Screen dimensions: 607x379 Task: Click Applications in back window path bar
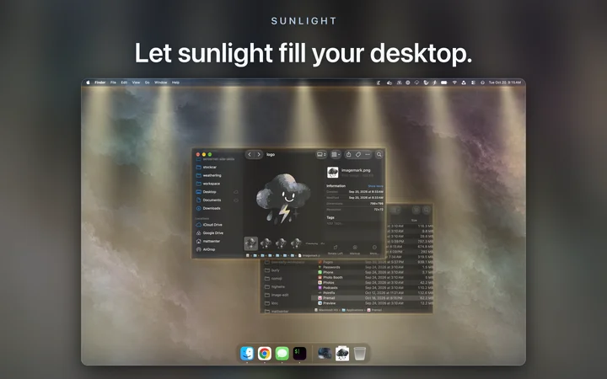352,310
